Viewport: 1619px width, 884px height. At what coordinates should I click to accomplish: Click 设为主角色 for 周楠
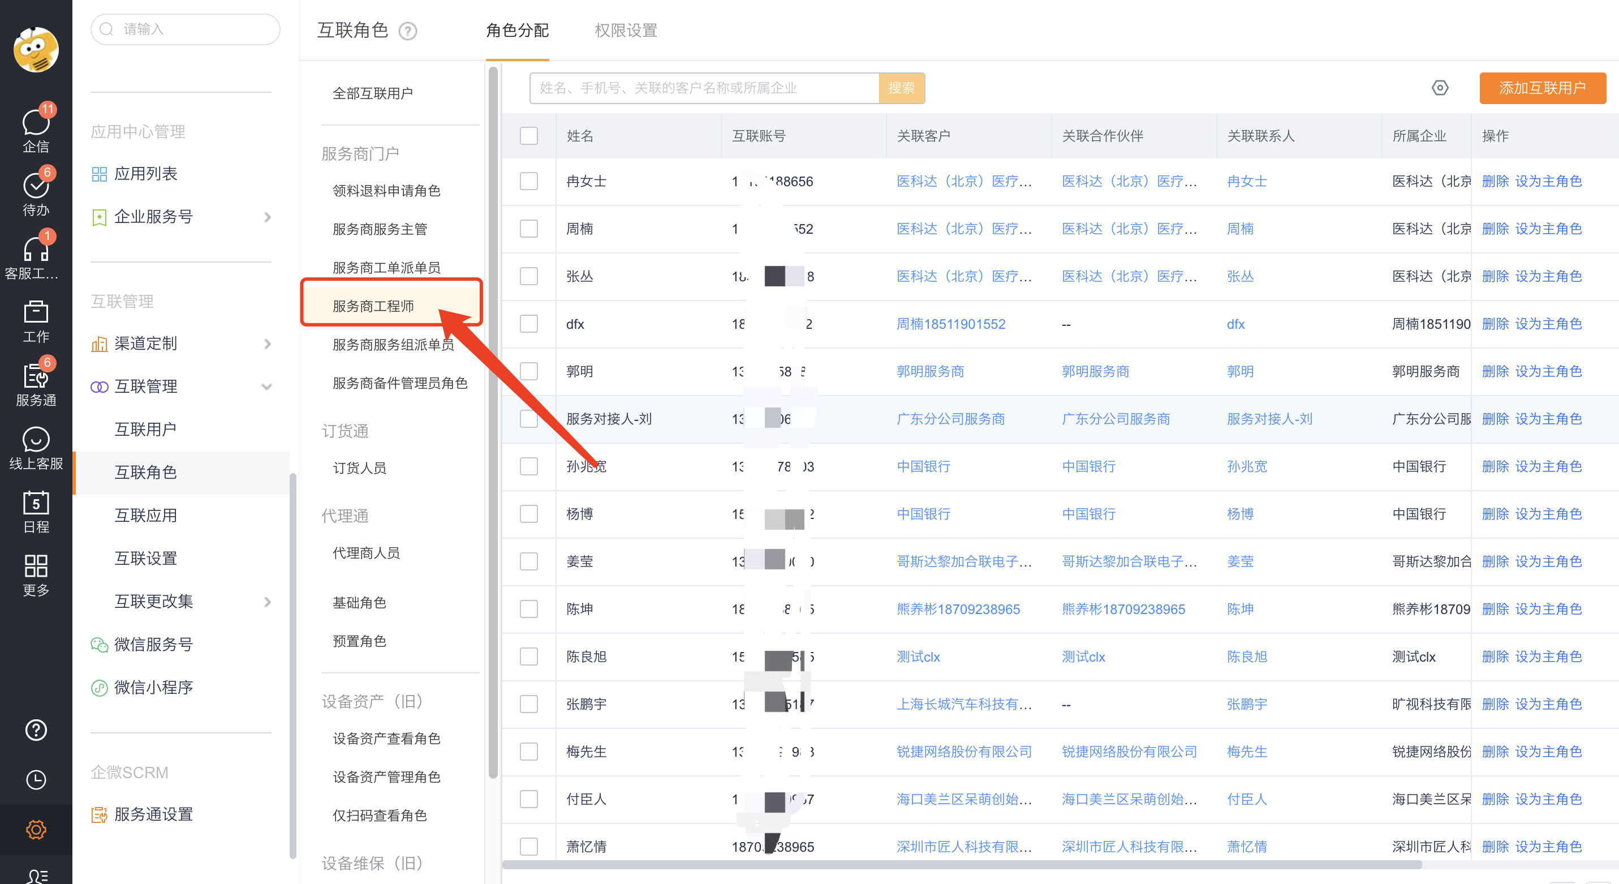(1548, 229)
